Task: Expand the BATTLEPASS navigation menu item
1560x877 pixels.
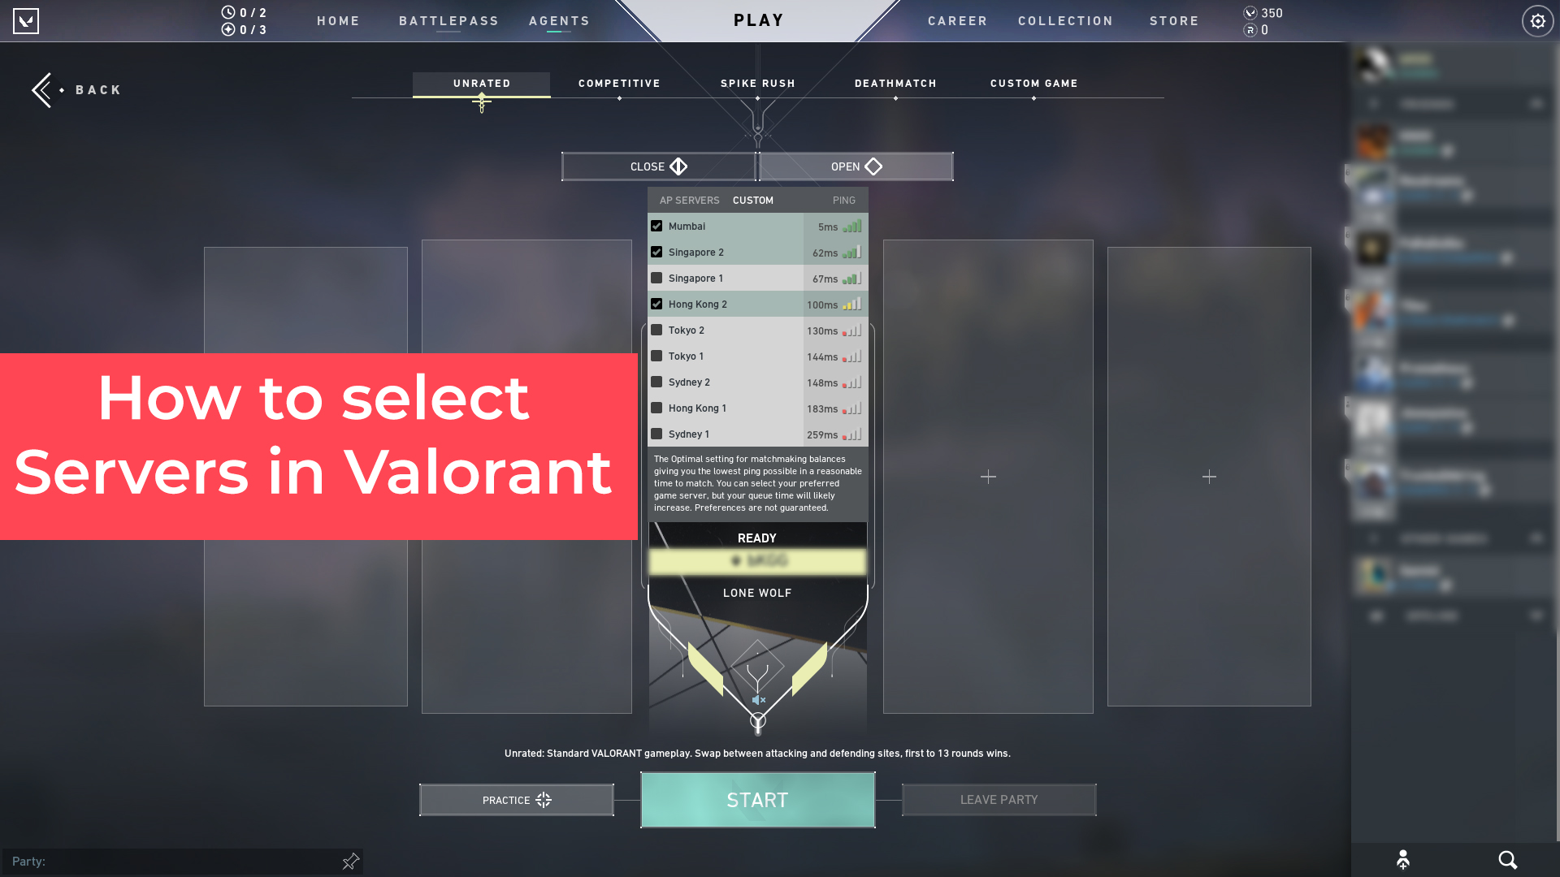Action: pos(449,20)
